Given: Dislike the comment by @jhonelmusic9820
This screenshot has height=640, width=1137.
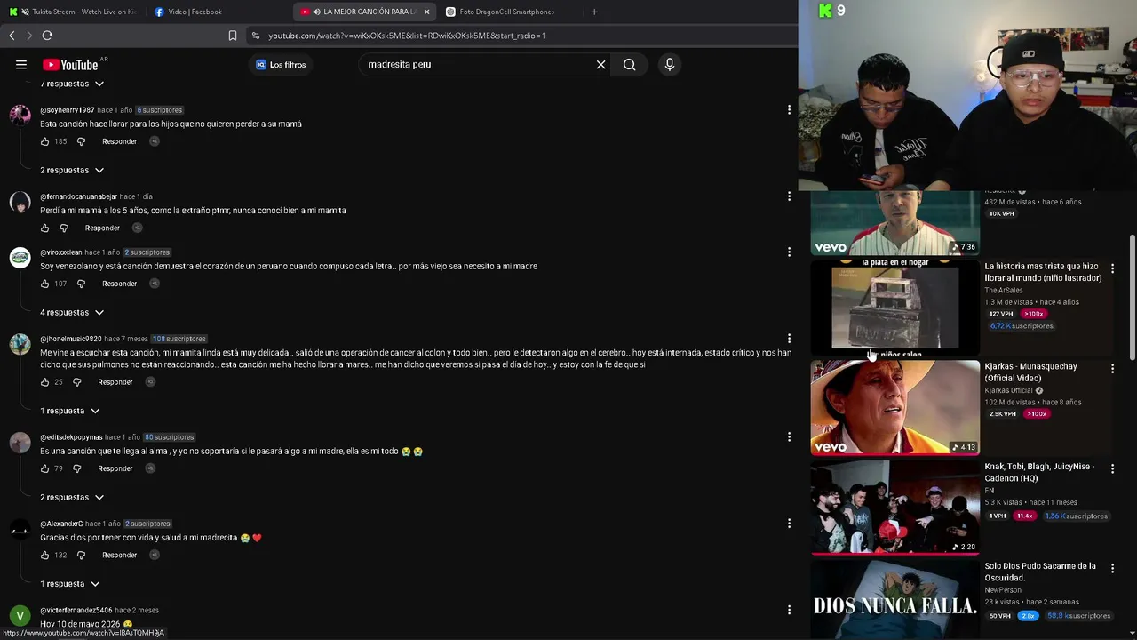Looking at the screenshot, I should (x=76, y=382).
